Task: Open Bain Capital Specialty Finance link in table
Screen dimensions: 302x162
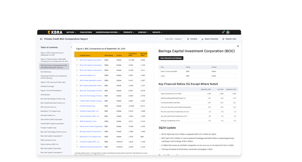Action: (x=91, y=86)
